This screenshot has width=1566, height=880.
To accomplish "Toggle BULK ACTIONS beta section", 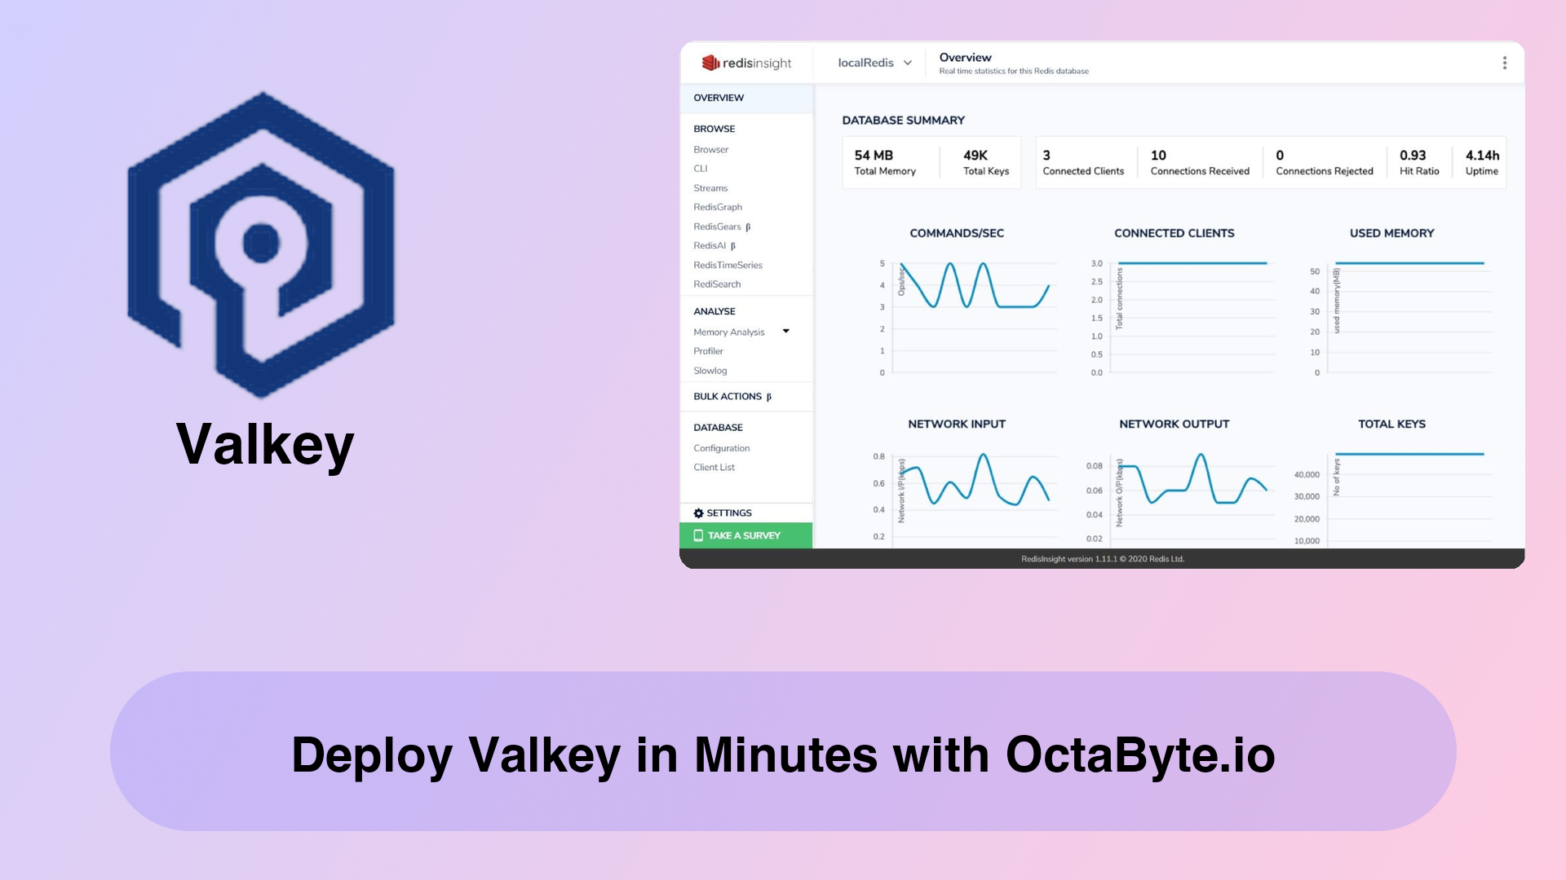I will click(x=733, y=397).
